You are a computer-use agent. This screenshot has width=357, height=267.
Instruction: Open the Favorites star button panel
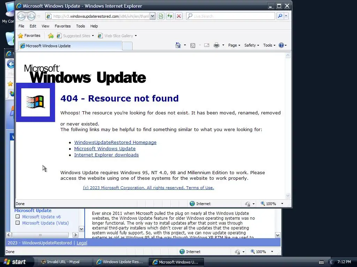[29, 36]
